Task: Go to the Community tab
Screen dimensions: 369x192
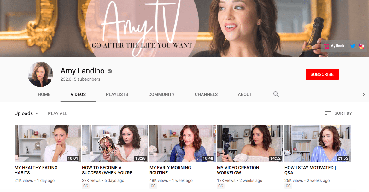Action: click(161, 94)
